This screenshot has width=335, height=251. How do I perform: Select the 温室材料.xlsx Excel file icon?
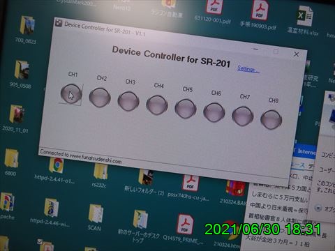[x=305, y=16]
